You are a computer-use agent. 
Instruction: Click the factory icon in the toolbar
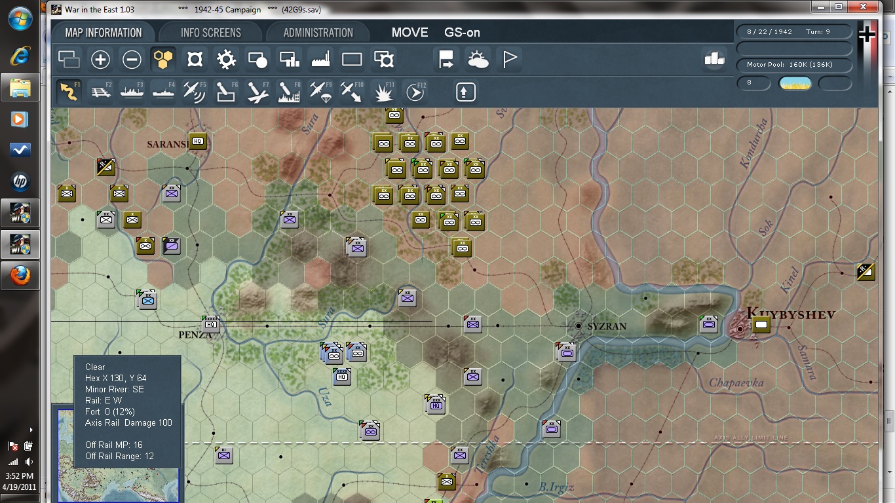pyautogui.click(x=320, y=60)
